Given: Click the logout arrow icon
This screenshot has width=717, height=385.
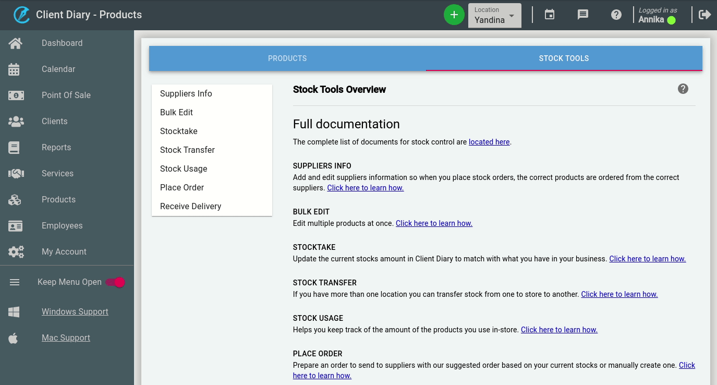Looking at the screenshot, I should pyautogui.click(x=704, y=15).
